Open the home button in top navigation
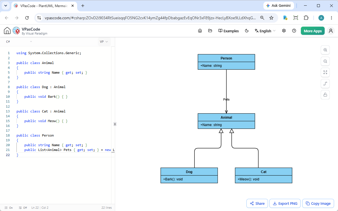The width and height of the screenshot is (338, 211). coord(200,31)
